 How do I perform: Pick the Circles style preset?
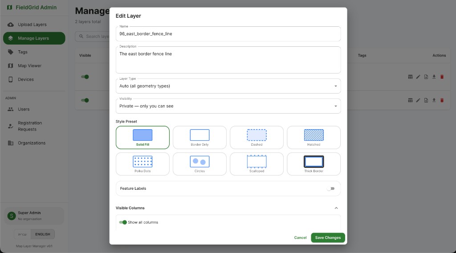click(x=199, y=164)
